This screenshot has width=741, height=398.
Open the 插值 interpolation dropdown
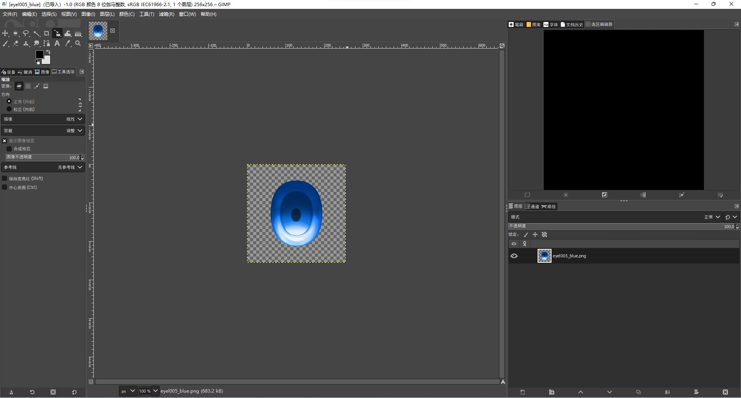43,119
